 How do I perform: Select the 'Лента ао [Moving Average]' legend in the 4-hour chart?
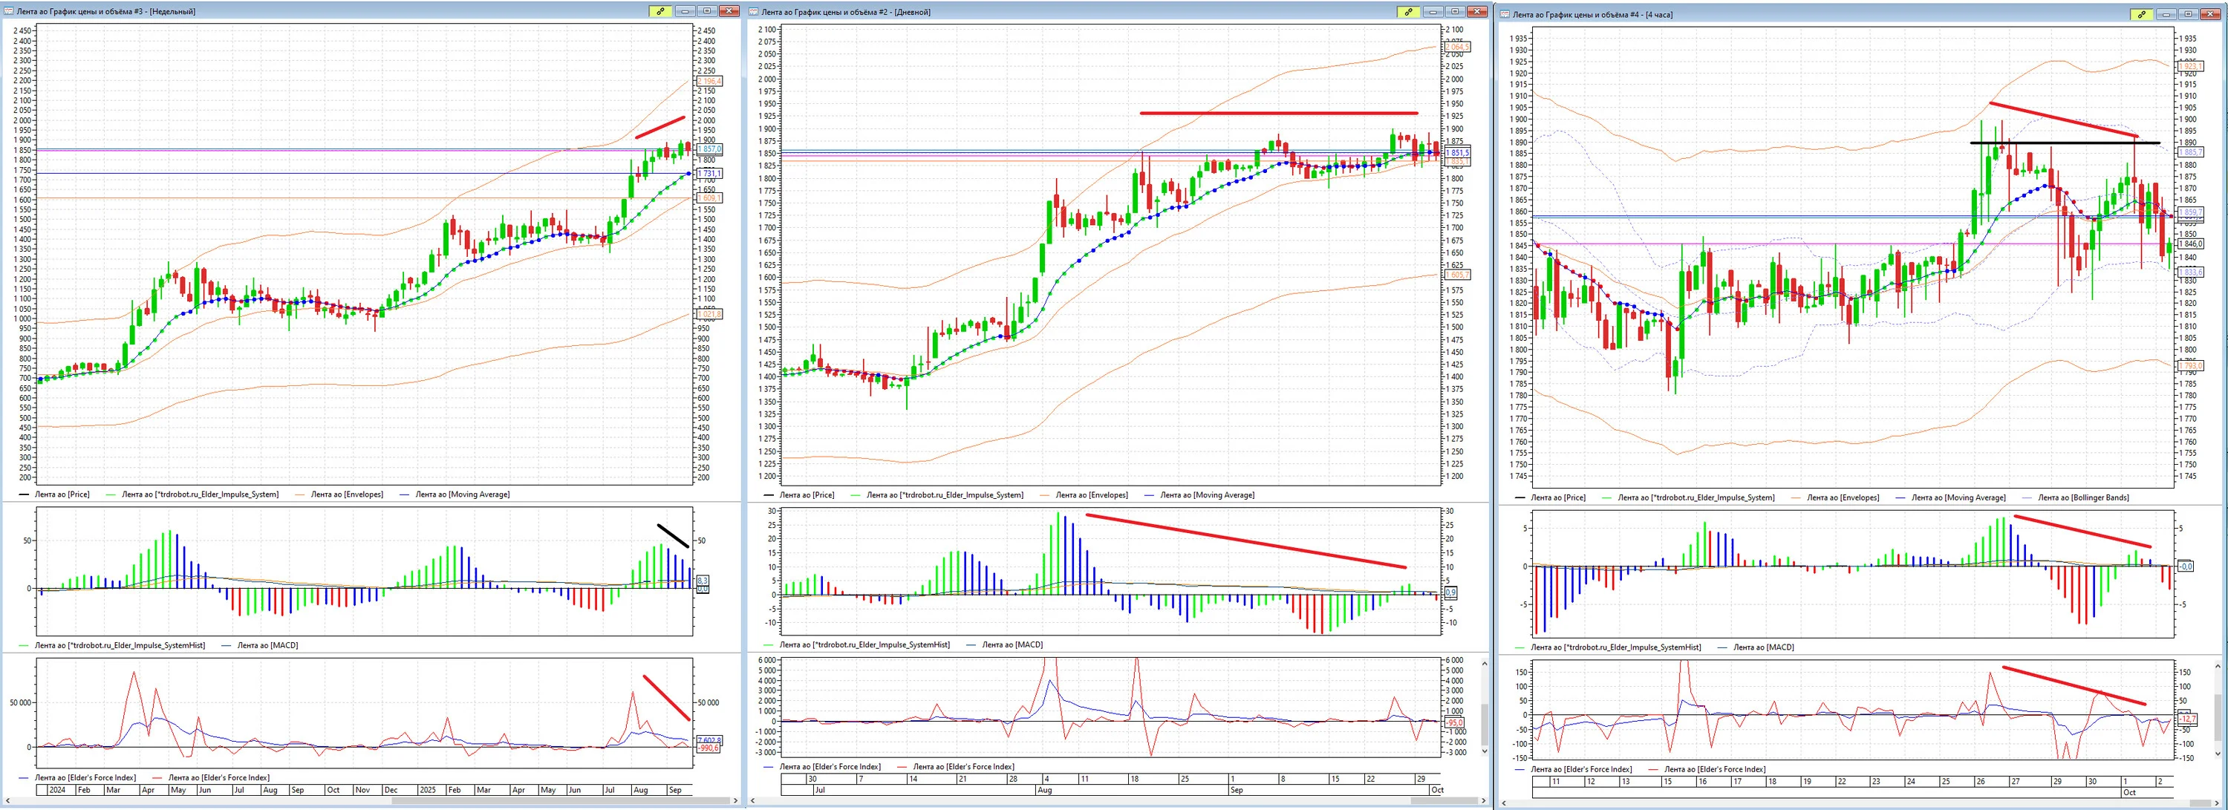point(1958,497)
